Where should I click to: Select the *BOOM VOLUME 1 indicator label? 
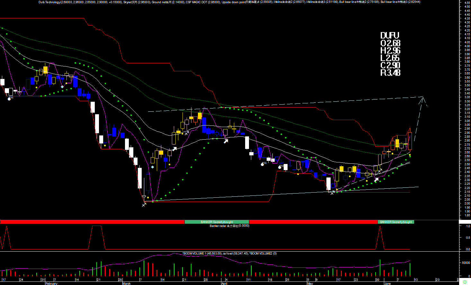coord(202,254)
